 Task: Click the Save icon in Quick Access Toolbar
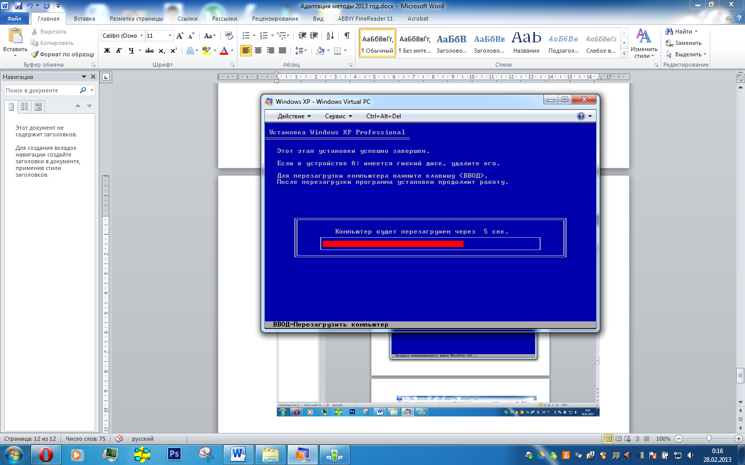19,6
